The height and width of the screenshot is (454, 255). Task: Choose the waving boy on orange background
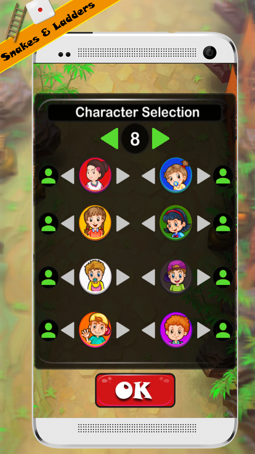pyautogui.click(x=95, y=330)
